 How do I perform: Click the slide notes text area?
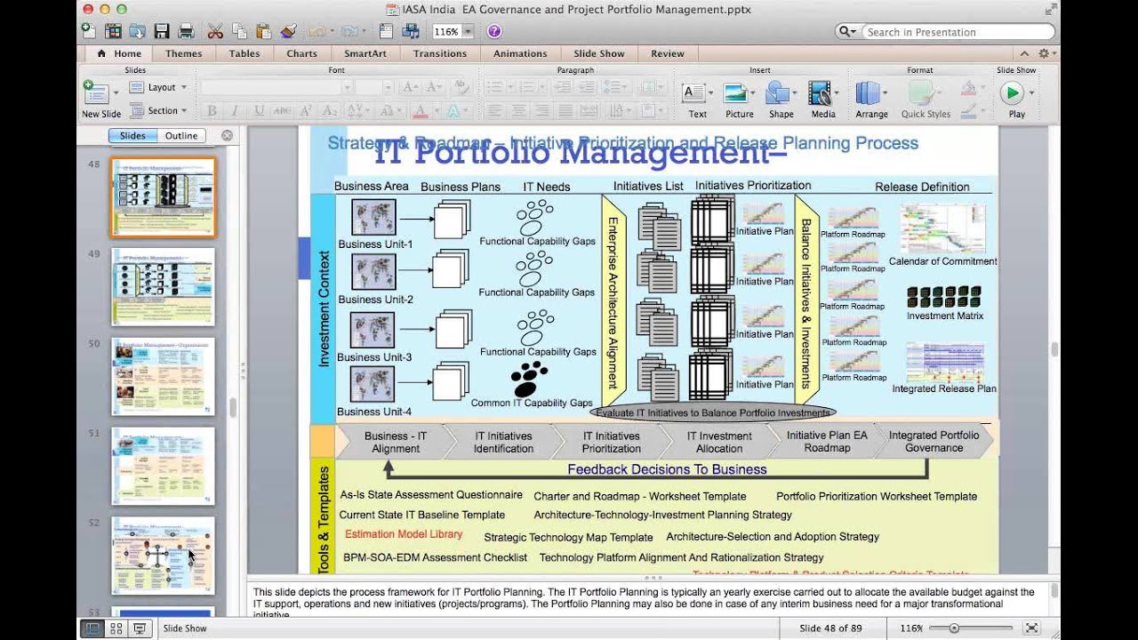(647, 600)
